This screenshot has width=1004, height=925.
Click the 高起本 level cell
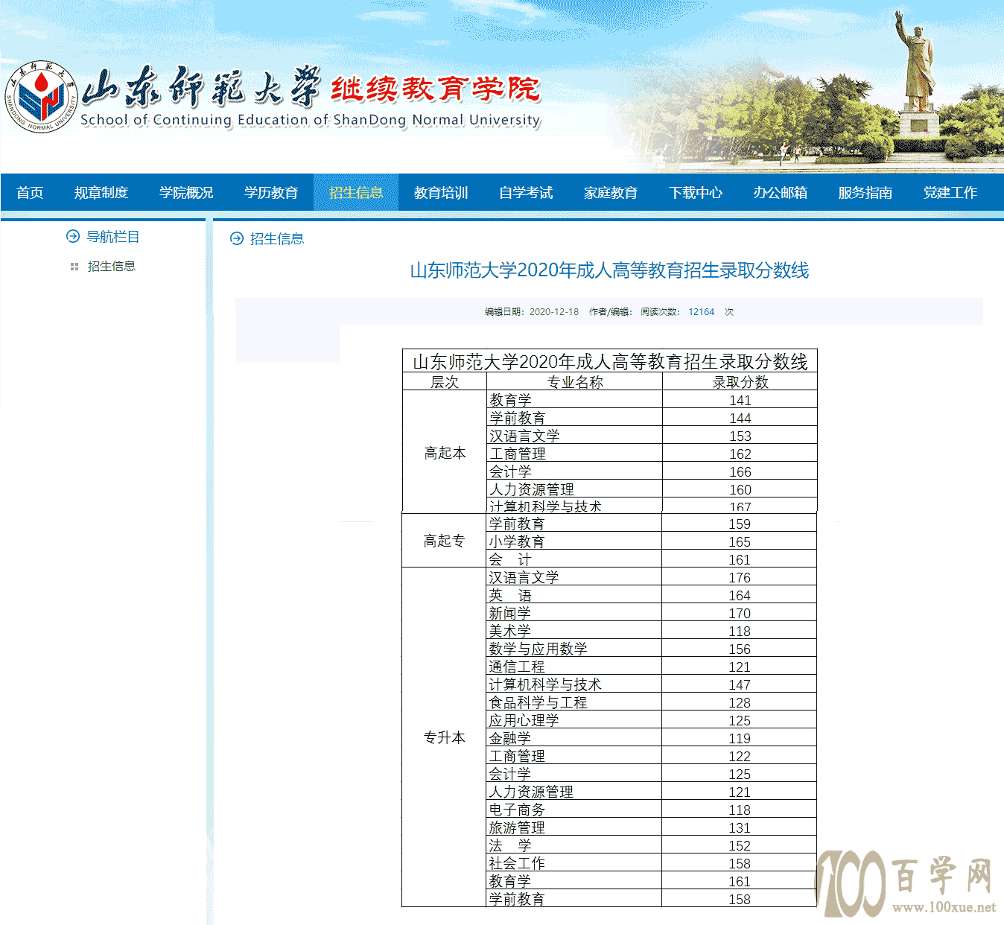(445, 453)
